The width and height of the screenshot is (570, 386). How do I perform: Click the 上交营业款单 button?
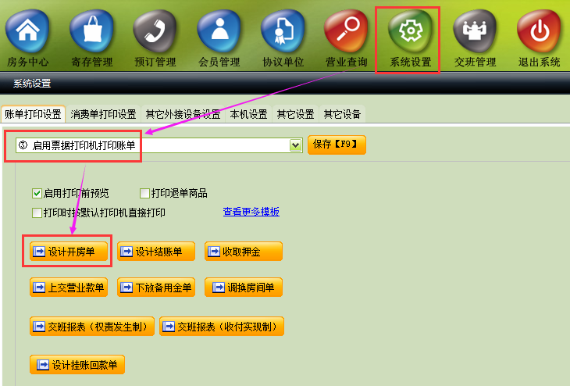69,288
